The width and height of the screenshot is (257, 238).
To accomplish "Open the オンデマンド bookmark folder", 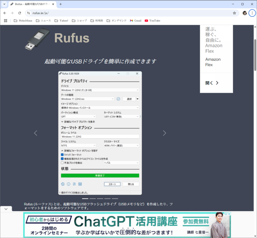I will (x=116, y=20).
